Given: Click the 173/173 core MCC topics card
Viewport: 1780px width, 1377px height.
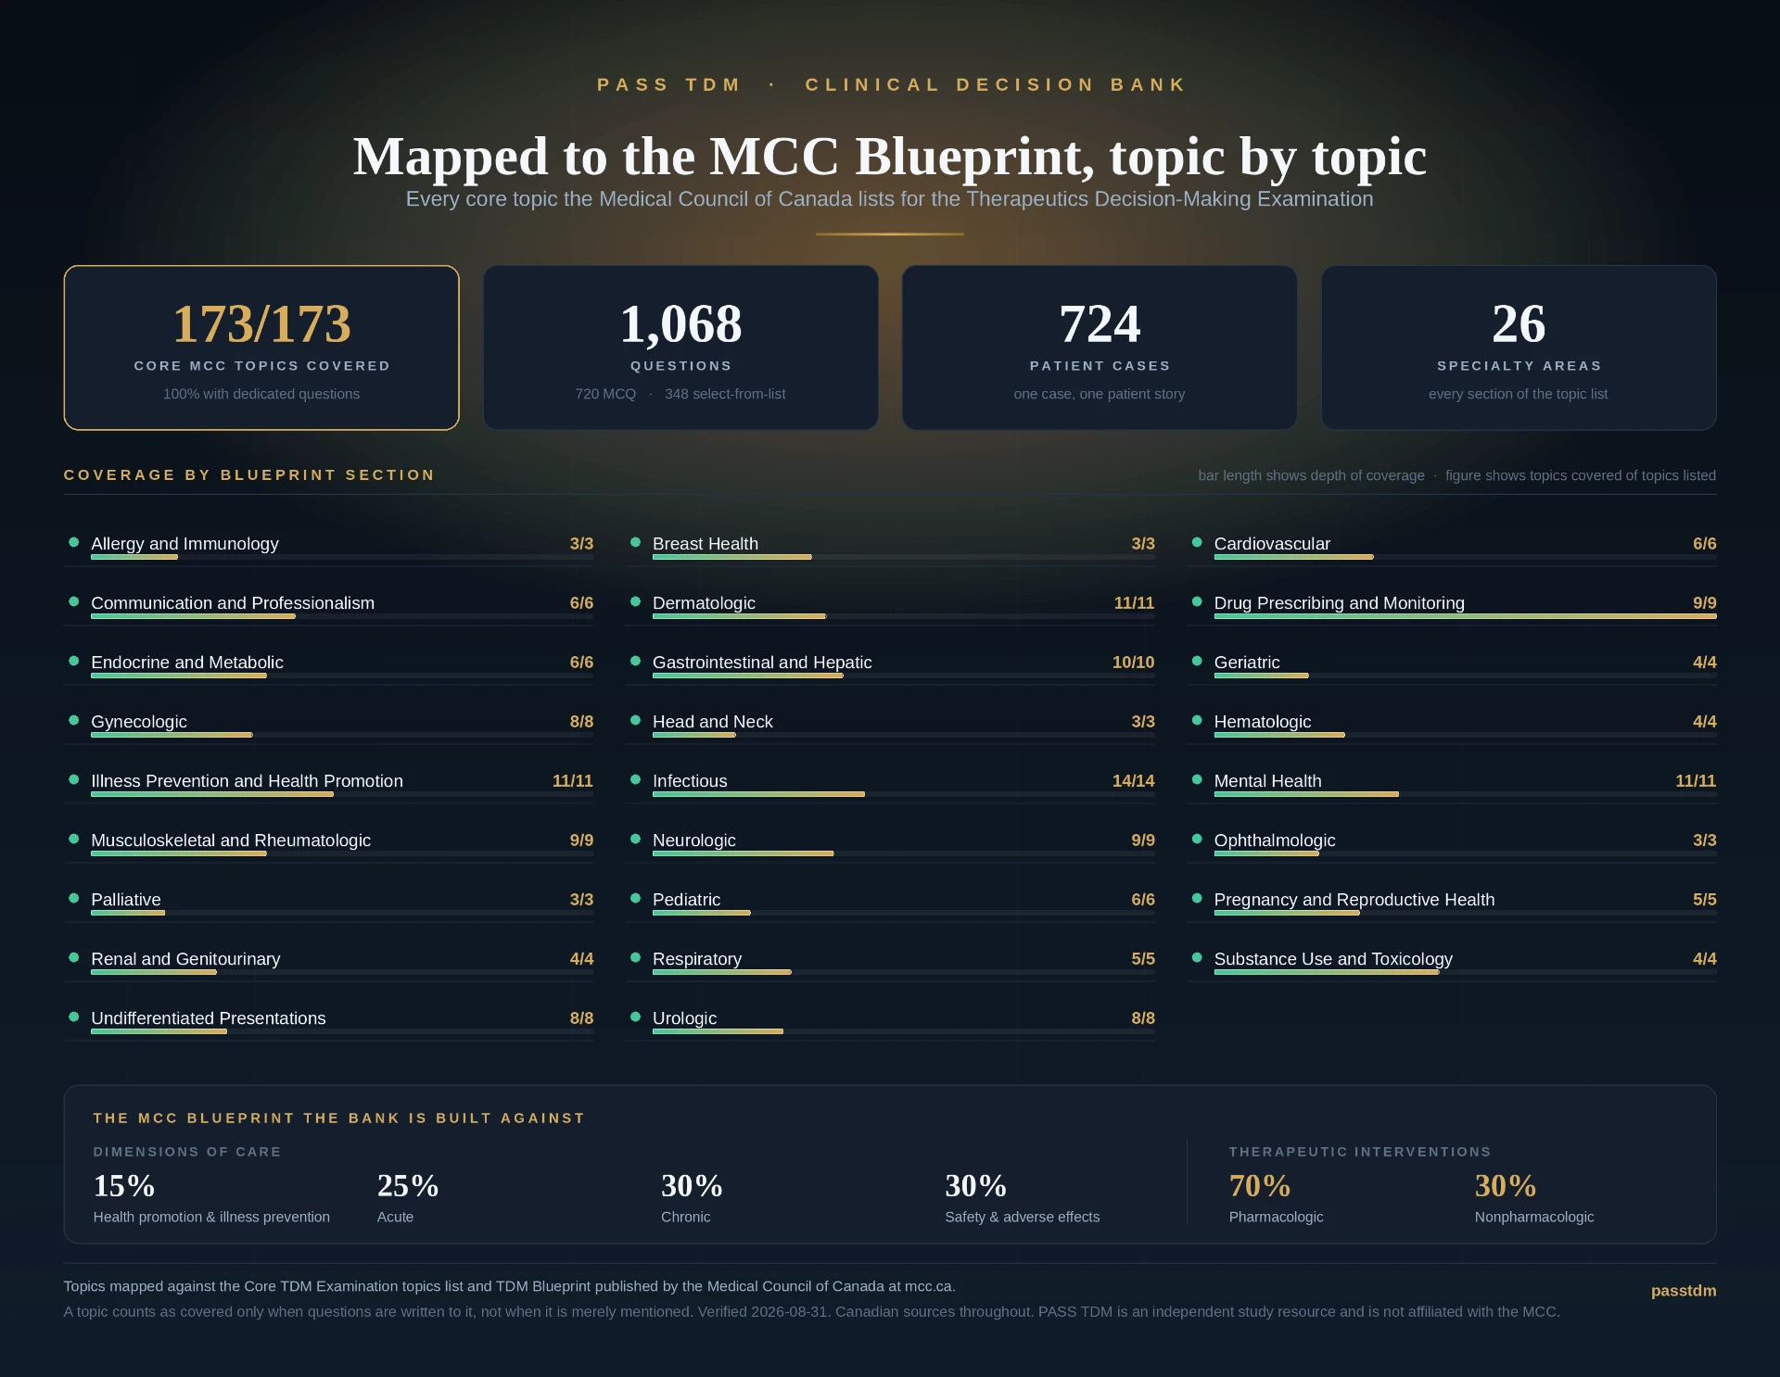Looking at the screenshot, I should 261,347.
